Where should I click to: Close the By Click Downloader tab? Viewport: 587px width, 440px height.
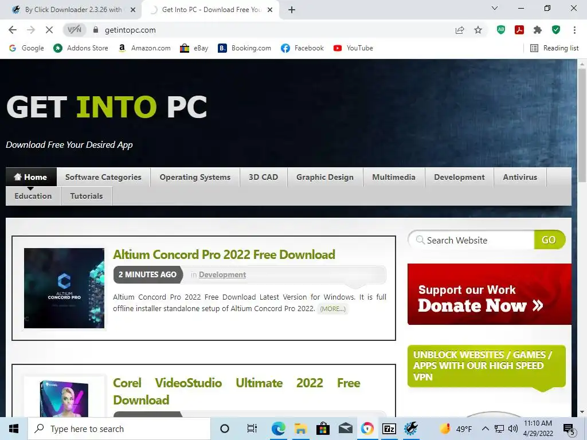133,10
